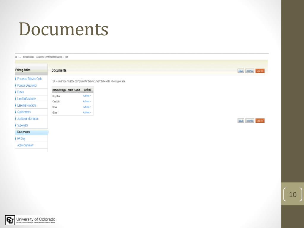304x228 pixels.
Task: Click top orange Next button
Action: [260, 71]
